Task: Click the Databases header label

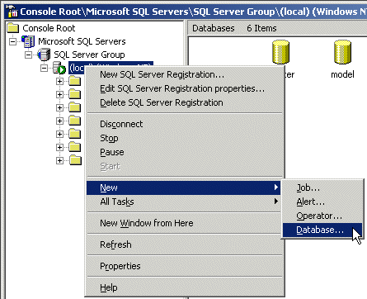Action: (x=214, y=28)
